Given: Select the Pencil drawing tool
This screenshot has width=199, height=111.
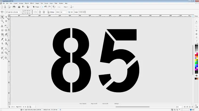Looking at the screenshot, I should [x=2, y=40].
